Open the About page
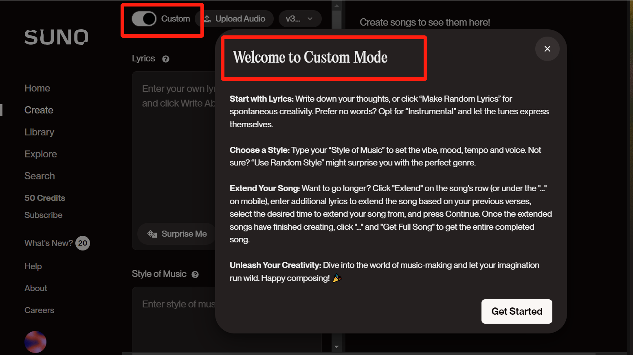633x355 pixels. point(36,288)
